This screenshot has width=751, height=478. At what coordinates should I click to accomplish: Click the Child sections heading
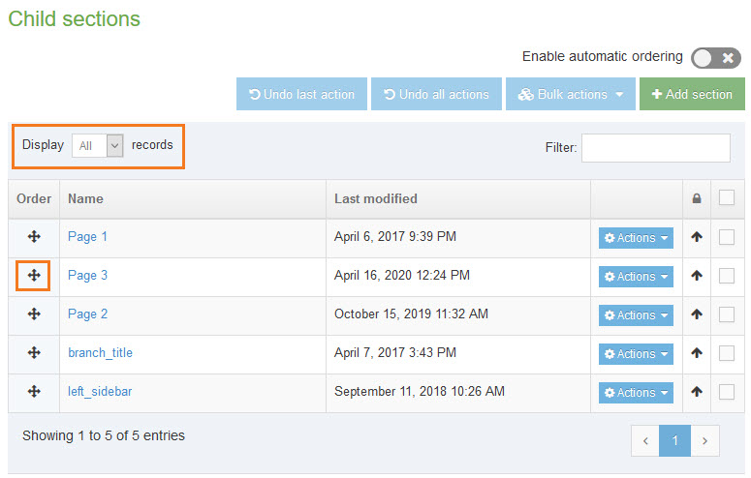pyautogui.click(x=75, y=19)
